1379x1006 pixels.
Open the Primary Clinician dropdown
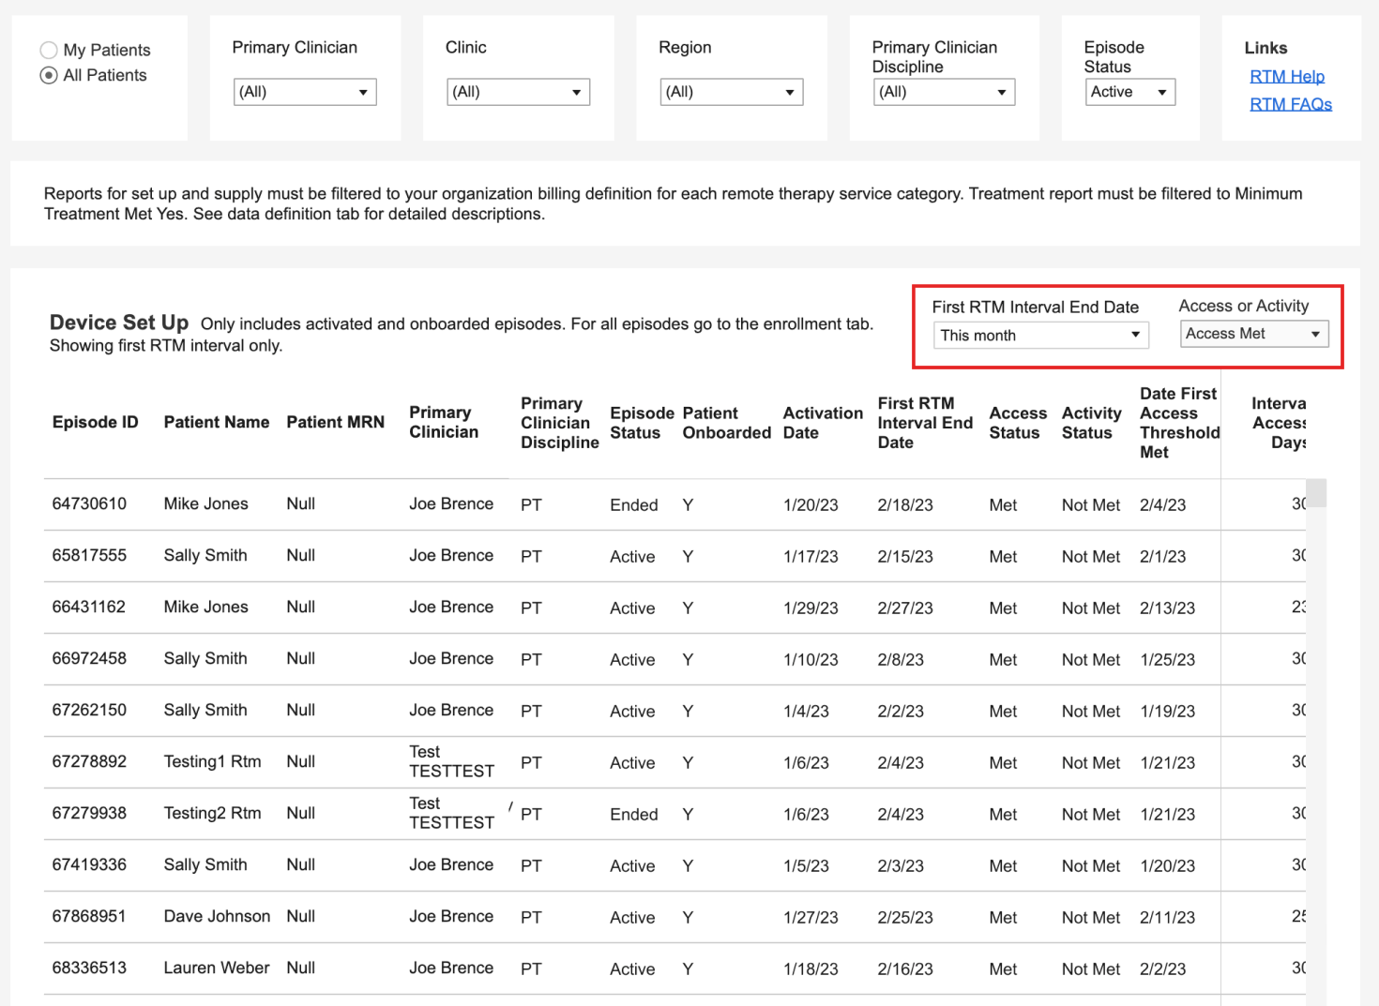(304, 92)
